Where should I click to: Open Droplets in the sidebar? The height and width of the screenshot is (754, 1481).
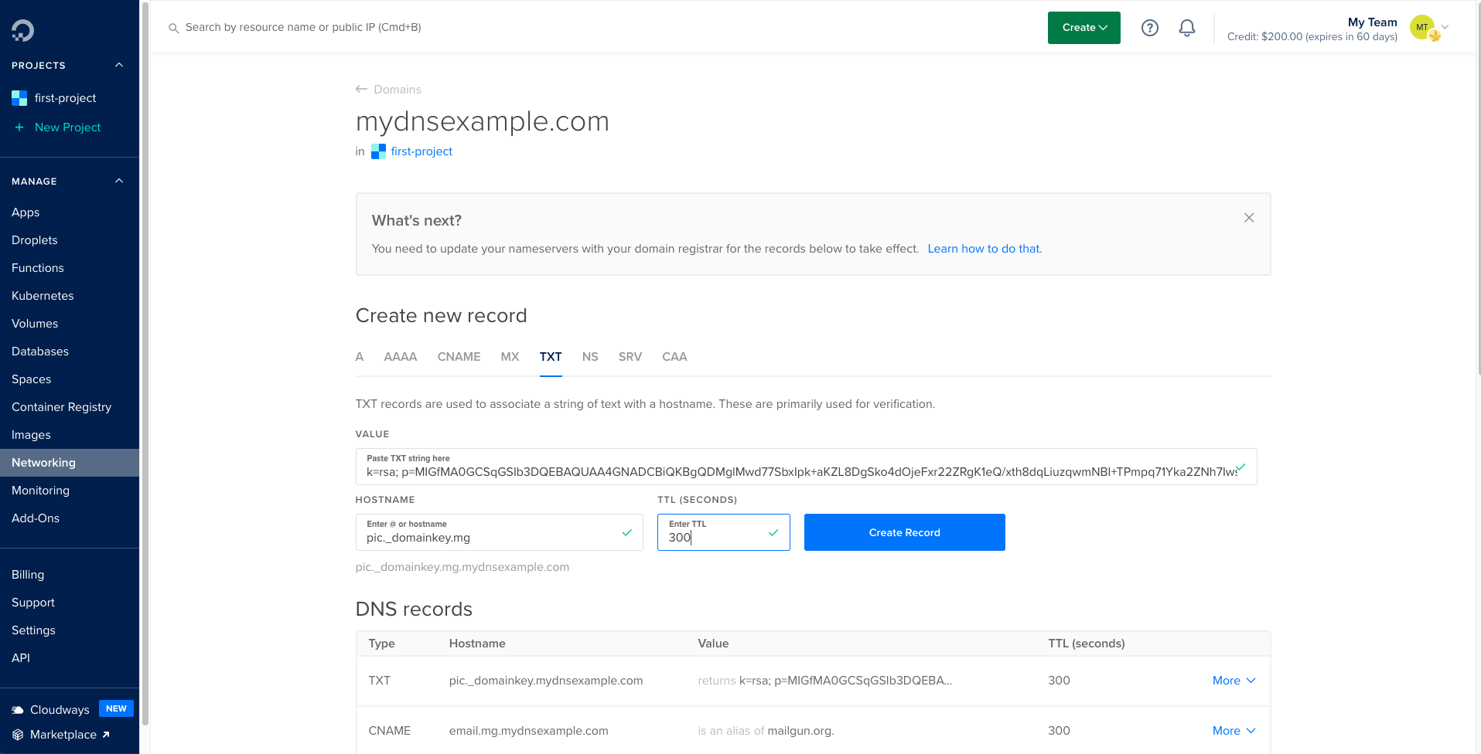click(35, 240)
